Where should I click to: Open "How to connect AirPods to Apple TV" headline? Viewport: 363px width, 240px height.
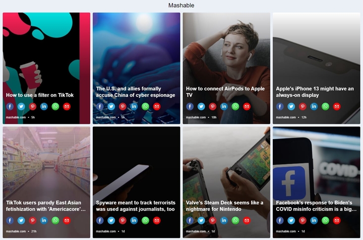pyautogui.click(x=225, y=92)
